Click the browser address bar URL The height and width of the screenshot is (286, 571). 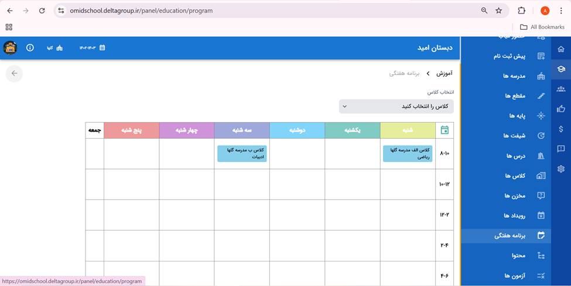tap(141, 11)
